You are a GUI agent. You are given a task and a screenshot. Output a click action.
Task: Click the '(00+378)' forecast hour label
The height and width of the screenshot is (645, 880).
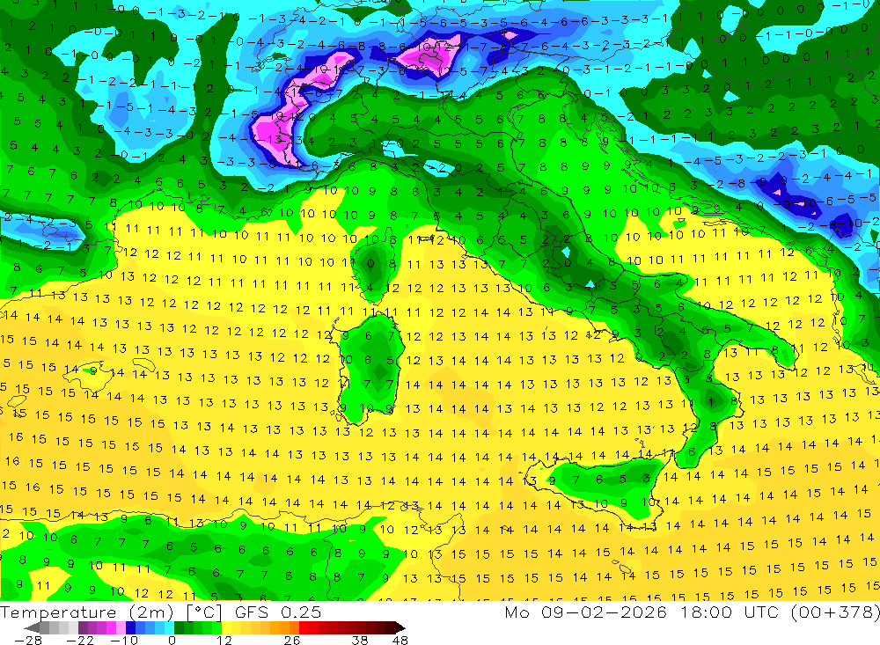tap(835, 612)
